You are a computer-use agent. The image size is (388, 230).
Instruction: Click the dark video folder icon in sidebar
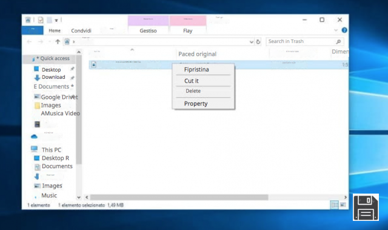[37, 124]
